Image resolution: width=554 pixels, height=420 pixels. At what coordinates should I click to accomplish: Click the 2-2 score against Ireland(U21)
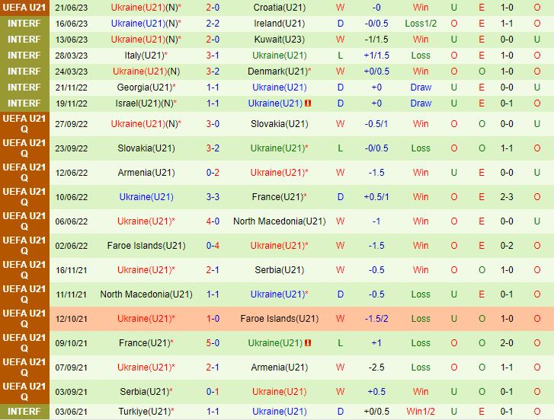tap(213, 24)
